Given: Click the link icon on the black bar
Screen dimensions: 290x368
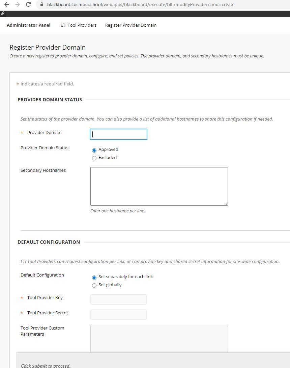Looking at the screenshot, I should (3, 14).
